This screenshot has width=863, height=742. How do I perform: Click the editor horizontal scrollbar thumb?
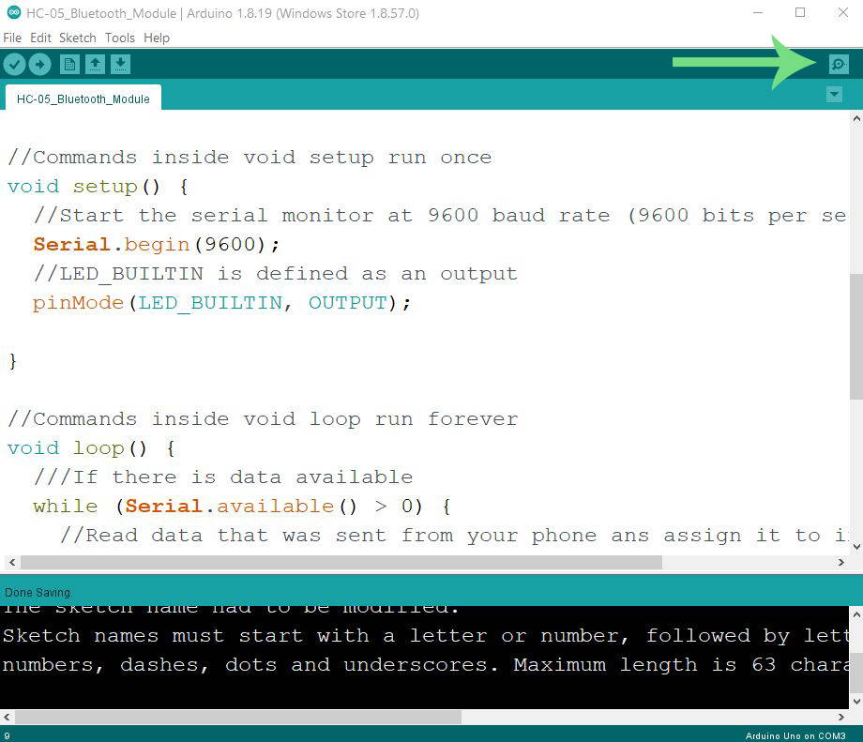point(341,562)
